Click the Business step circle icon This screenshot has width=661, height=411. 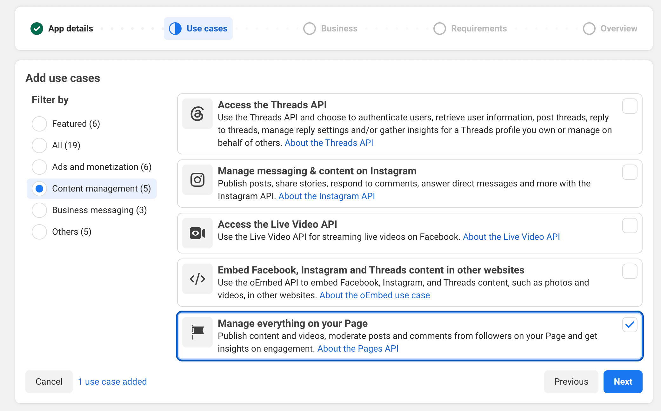pos(310,29)
